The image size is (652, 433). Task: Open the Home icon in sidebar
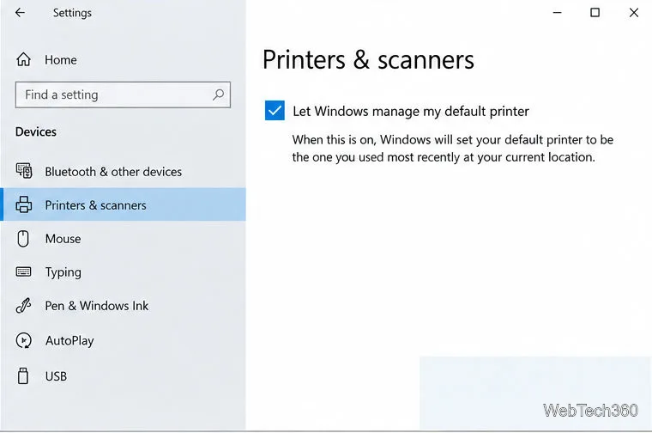[x=23, y=59]
